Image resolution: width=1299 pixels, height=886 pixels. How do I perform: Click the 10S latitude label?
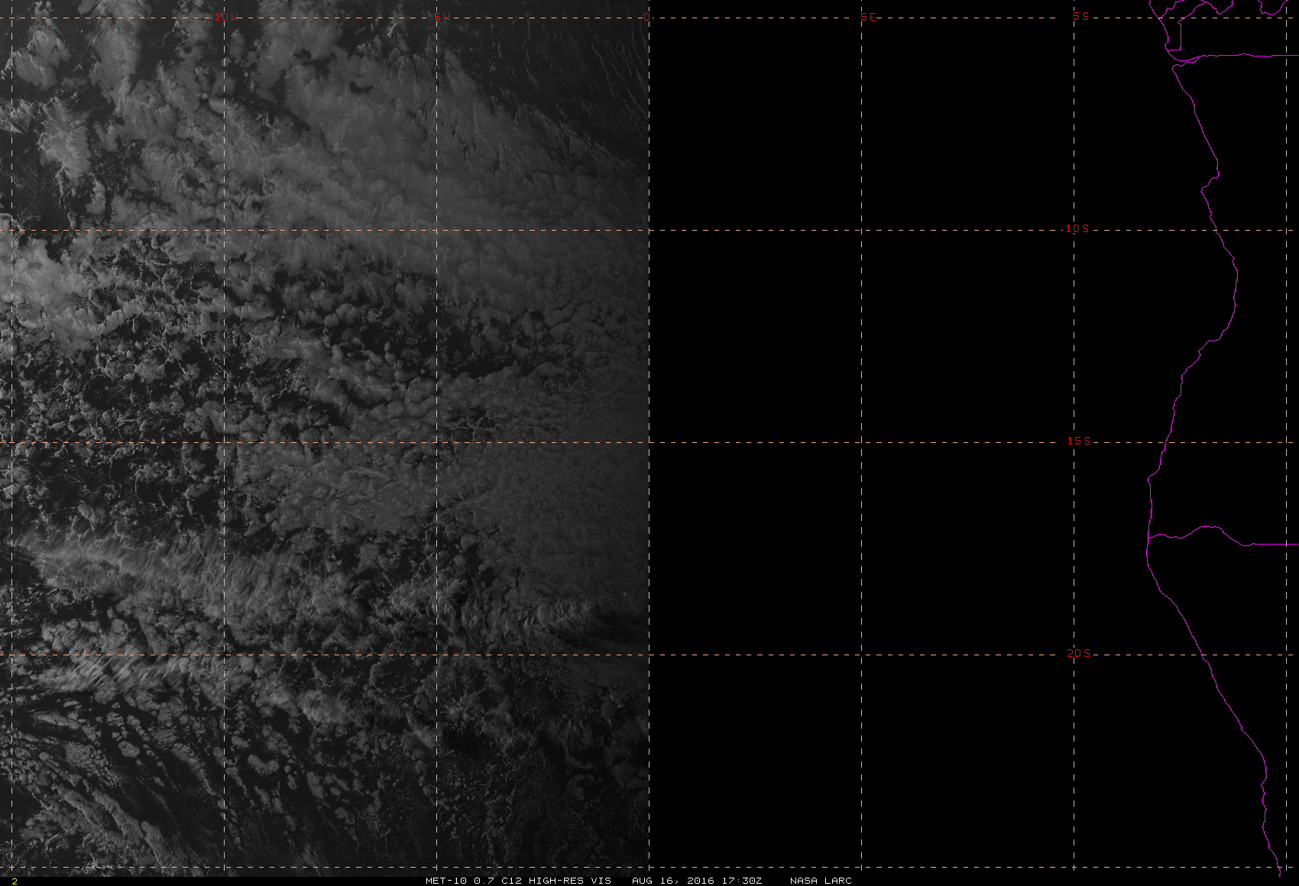click(1077, 228)
